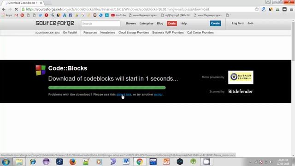Viewport: 295px width, 166px height.
Task: Close the Download Code::Blocks browser tab
Action: coord(41,3)
